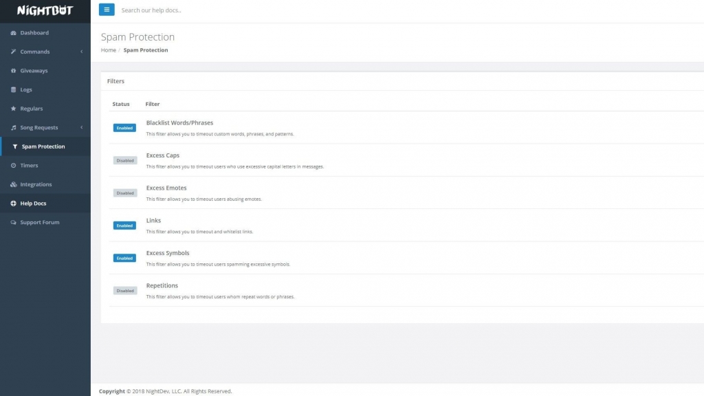The image size is (704, 396).
Task: Go to Home via breadcrumb link
Action: click(x=108, y=50)
